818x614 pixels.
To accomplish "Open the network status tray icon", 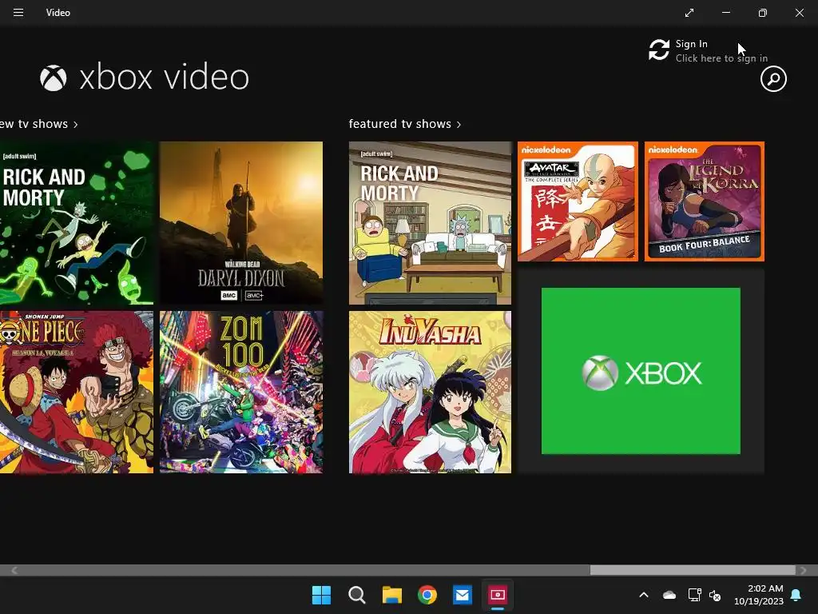I will pos(694,595).
